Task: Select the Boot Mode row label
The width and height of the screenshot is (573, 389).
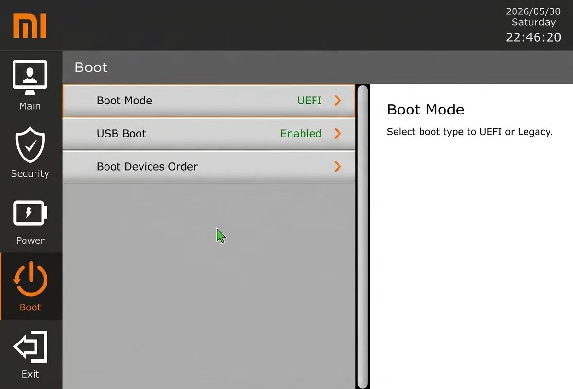Action: coord(124,101)
